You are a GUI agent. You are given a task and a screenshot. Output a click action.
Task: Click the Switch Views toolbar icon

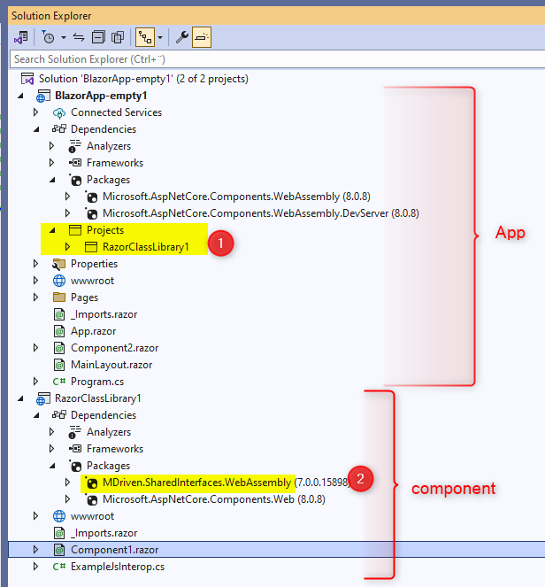[x=19, y=37]
